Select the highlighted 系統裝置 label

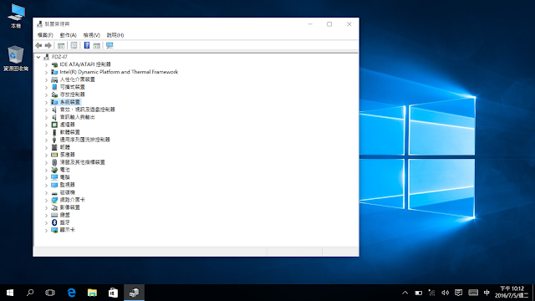point(70,102)
